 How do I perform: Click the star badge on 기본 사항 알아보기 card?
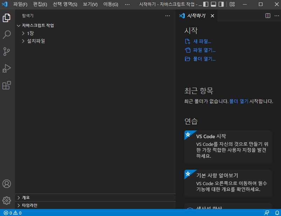188,174
